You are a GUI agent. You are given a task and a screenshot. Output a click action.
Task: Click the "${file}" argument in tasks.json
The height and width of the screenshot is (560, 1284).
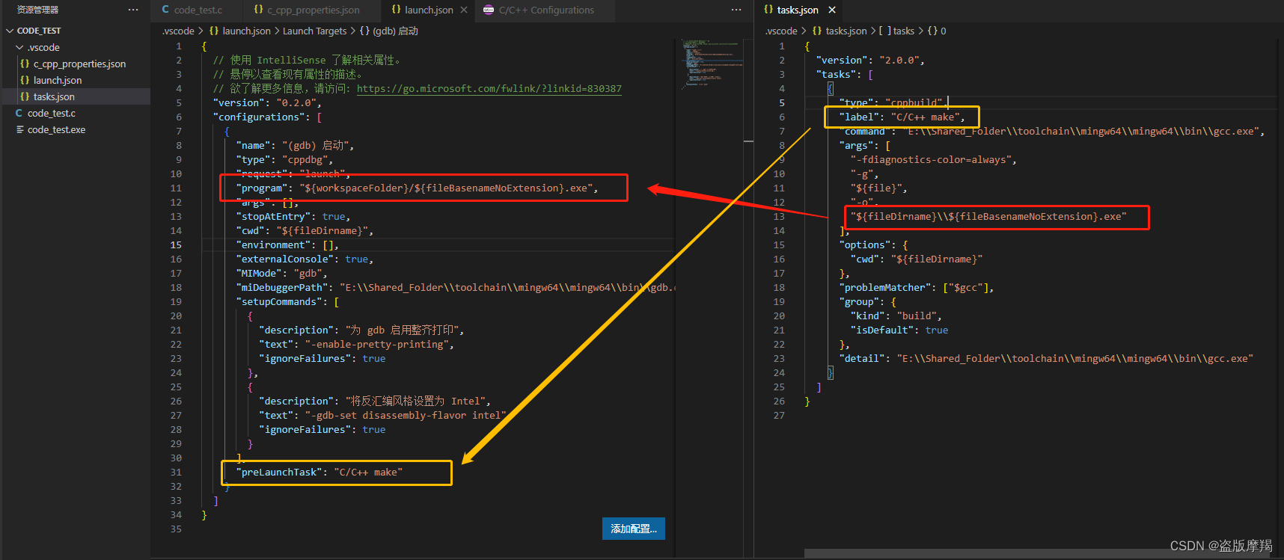(878, 188)
